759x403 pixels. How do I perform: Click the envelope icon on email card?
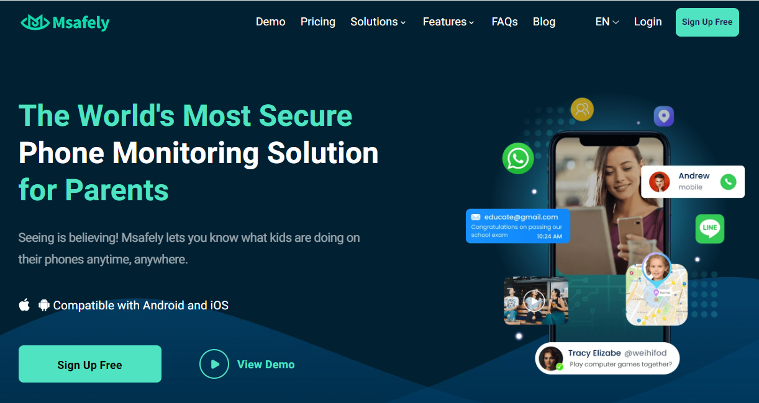[x=476, y=217]
